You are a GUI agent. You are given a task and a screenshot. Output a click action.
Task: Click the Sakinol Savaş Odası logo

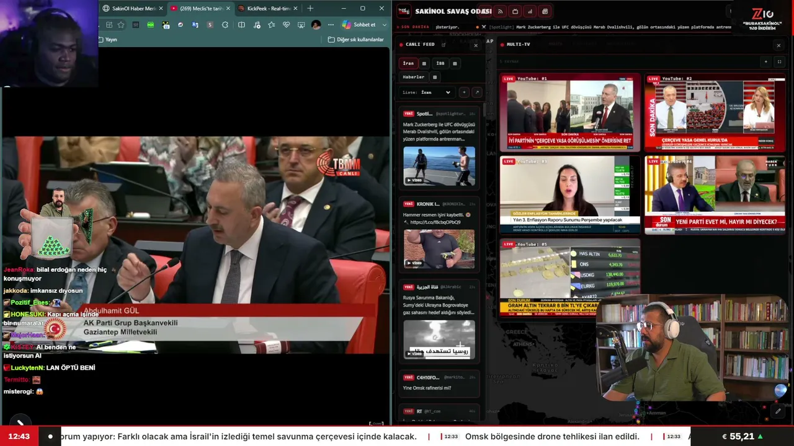tap(404, 11)
